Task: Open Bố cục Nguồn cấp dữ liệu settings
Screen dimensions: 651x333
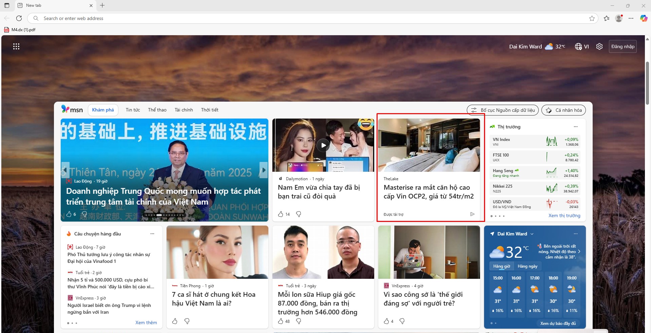Action: click(x=503, y=110)
